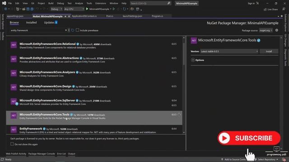289x162 pixels.
Task: Click the .NET icon in package details header
Action: click(194, 40)
